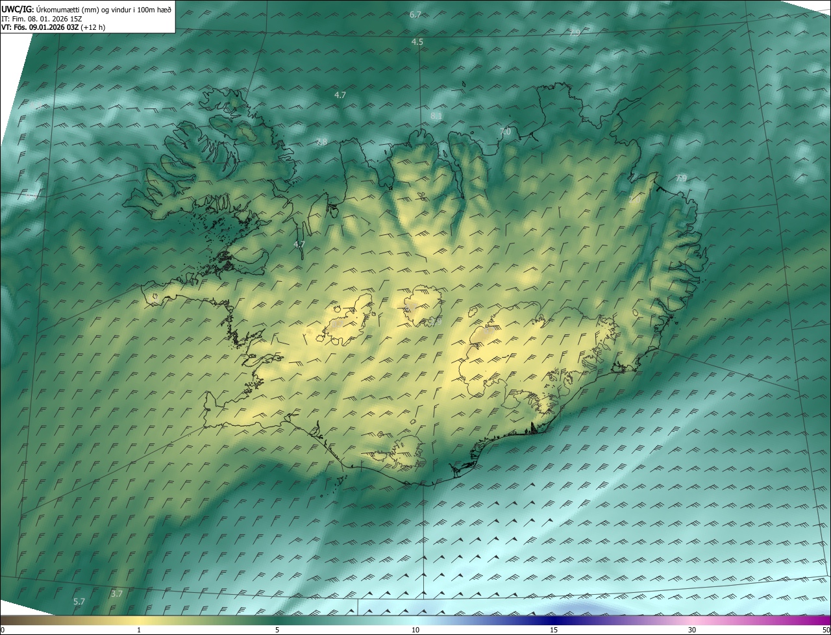Click the 10 mm tick on the colour scale
The image size is (831, 635).
(415, 630)
